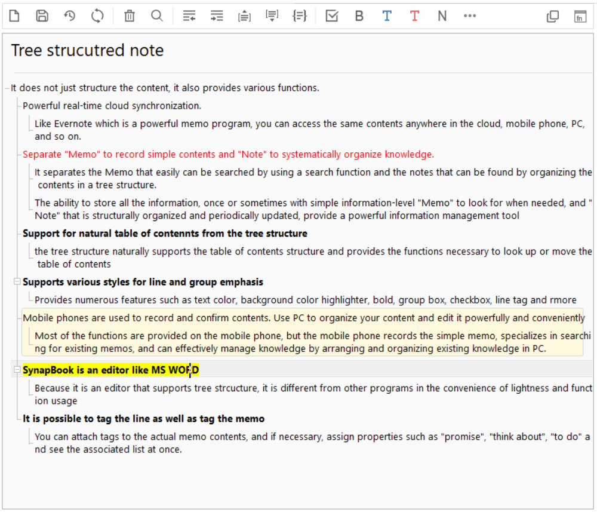
Task: Click highlighted 'SynapBook is an editor like MS WORD'
Action: (x=110, y=370)
